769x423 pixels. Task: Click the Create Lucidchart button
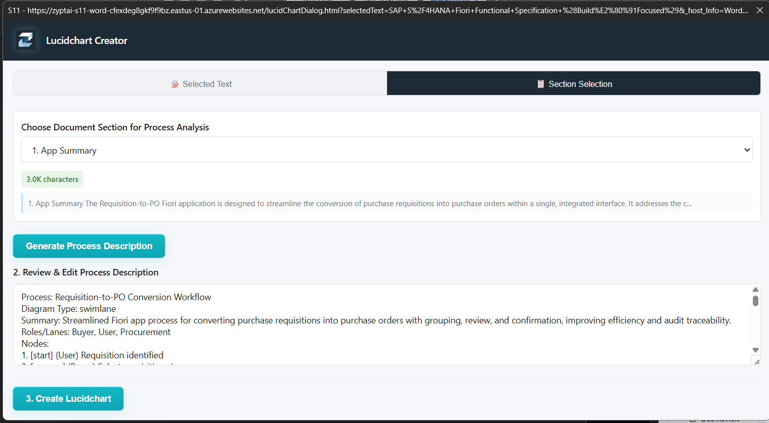pos(68,399)
